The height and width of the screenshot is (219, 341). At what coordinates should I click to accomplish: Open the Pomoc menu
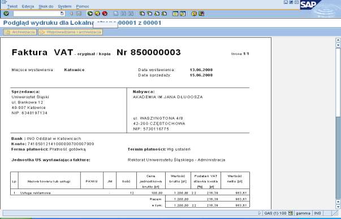pyautogui.click(x=83, y=7)
